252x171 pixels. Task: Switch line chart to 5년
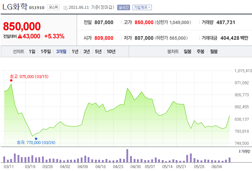(98, 51)
